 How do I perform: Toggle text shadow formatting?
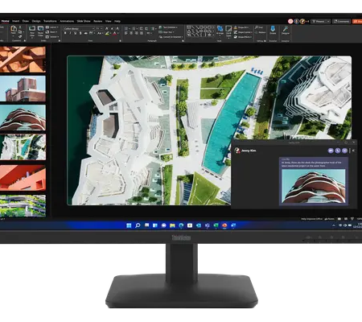pos(80,33)
